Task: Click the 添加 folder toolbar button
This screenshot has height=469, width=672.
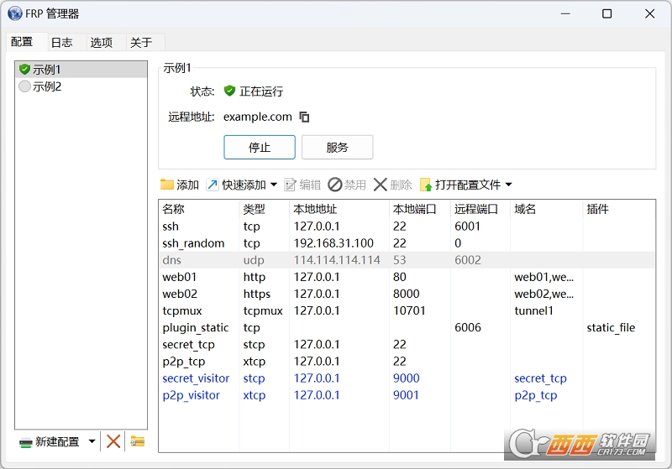Action: pos(180,185)
